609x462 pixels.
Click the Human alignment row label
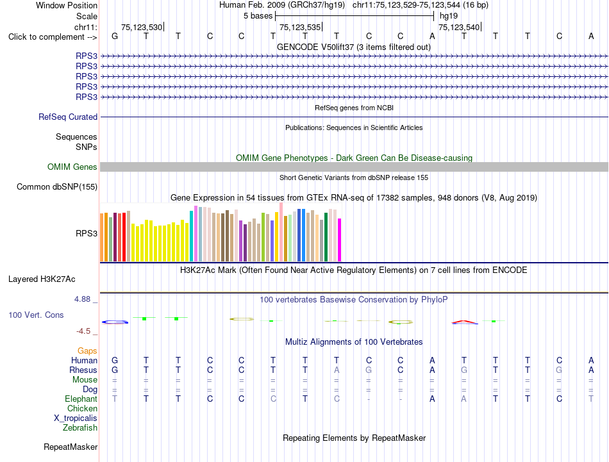pos(84,360)
